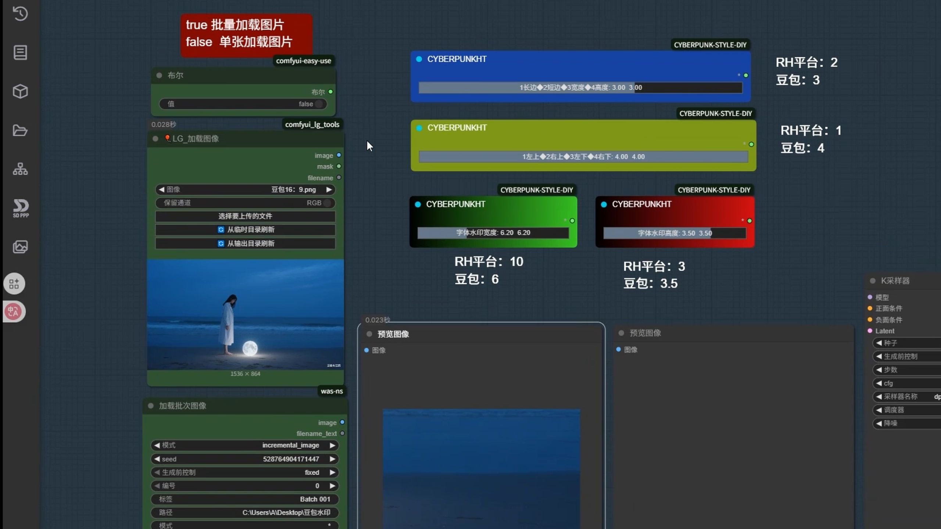
Task: Click the 布尔 output connector
Action: click(330, 92)
